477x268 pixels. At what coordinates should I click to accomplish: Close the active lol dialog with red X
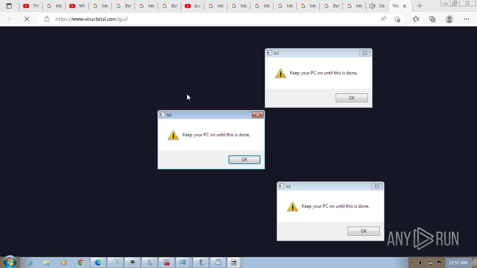pos(258,115)
